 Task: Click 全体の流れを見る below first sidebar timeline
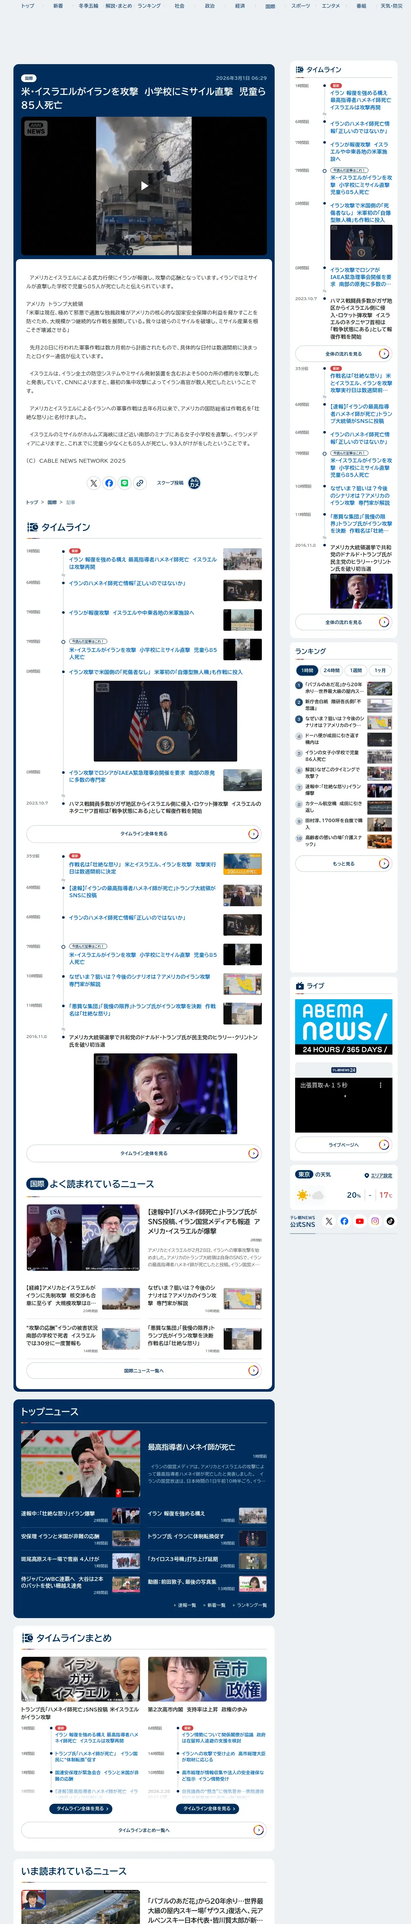click(x=343, y=353)
